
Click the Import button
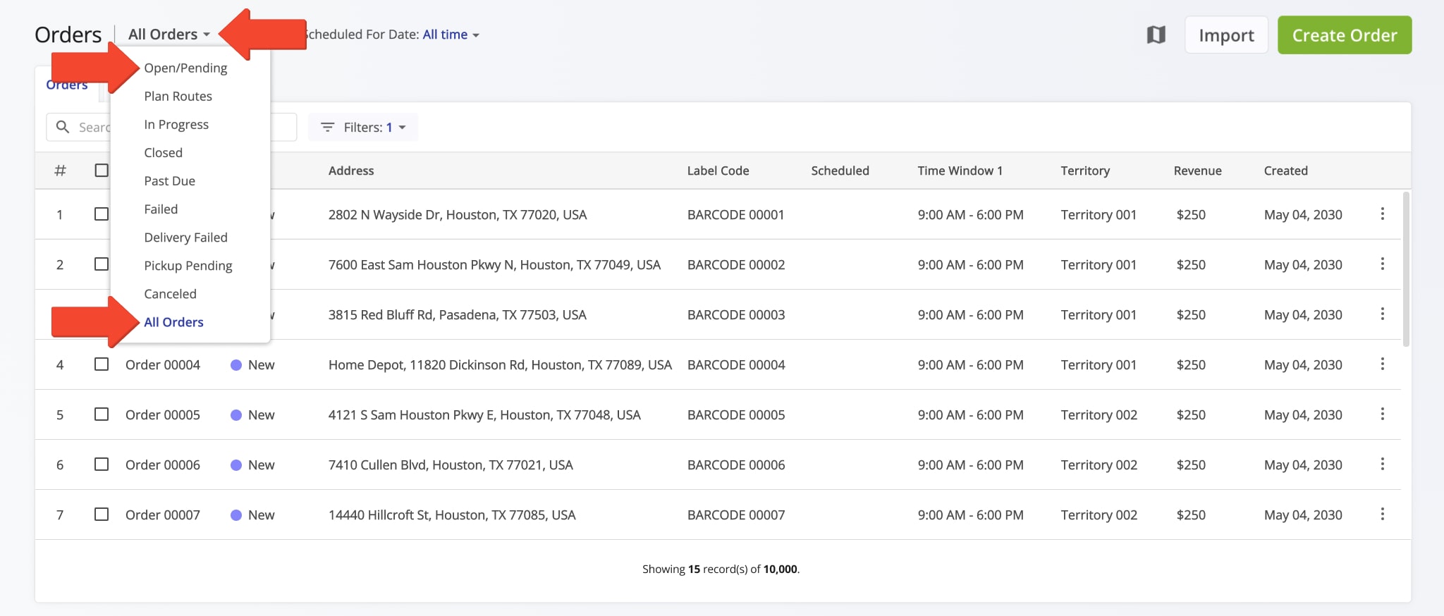1226,35
